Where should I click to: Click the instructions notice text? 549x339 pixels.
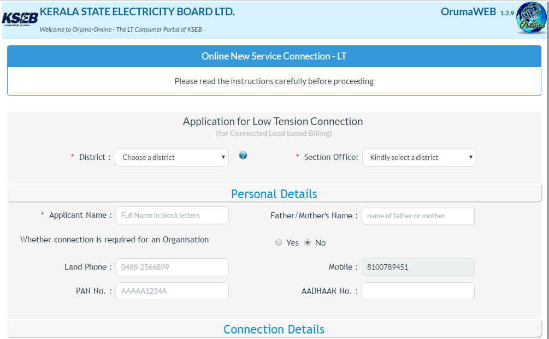[274, 81]
